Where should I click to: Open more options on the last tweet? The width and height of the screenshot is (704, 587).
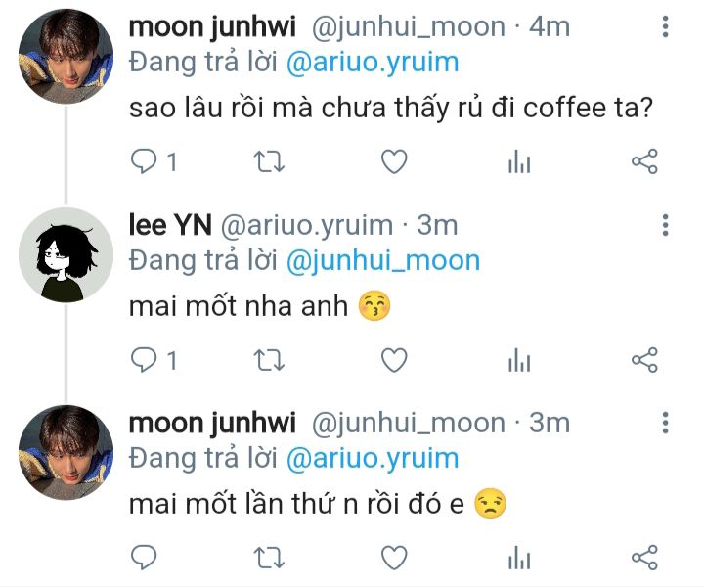[x=666, y=423]
